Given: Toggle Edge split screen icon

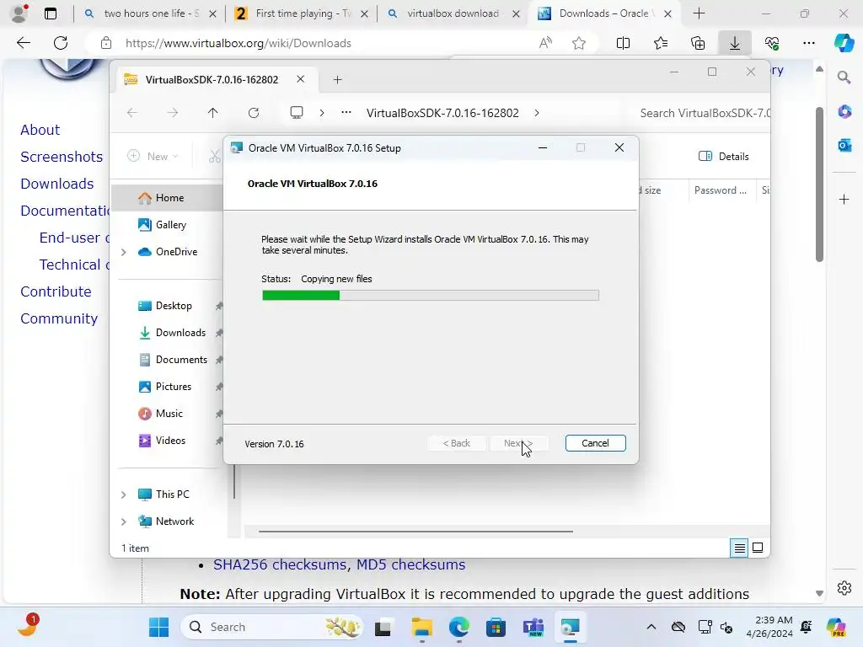Looking at the screenshot, I should tap(623, 43).
